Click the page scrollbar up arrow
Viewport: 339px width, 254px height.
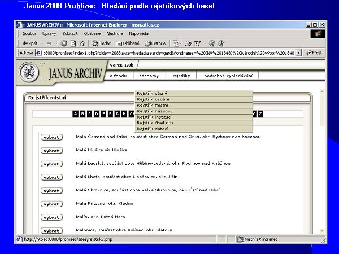click(322, 91)
